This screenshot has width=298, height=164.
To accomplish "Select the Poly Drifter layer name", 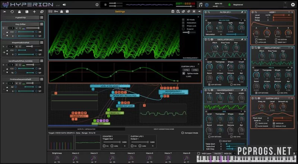I will (x=20, y=24).
